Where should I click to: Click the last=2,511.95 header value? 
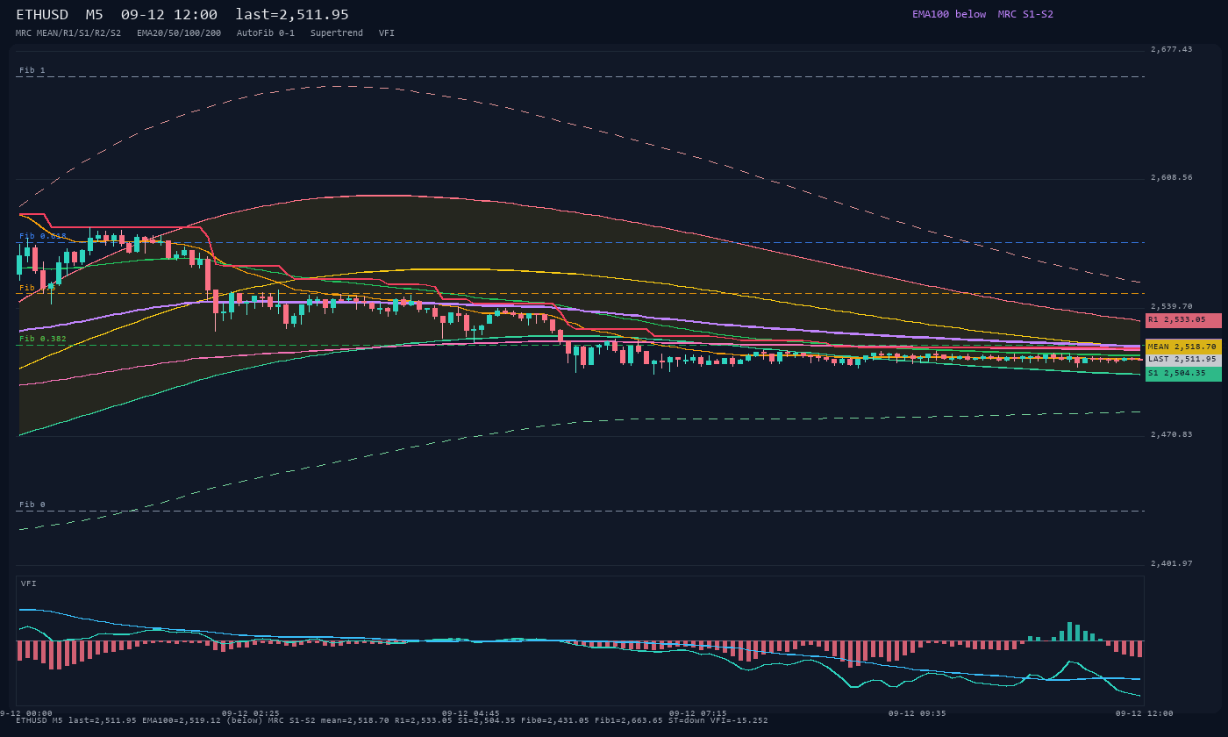click(x=292, y=15)
